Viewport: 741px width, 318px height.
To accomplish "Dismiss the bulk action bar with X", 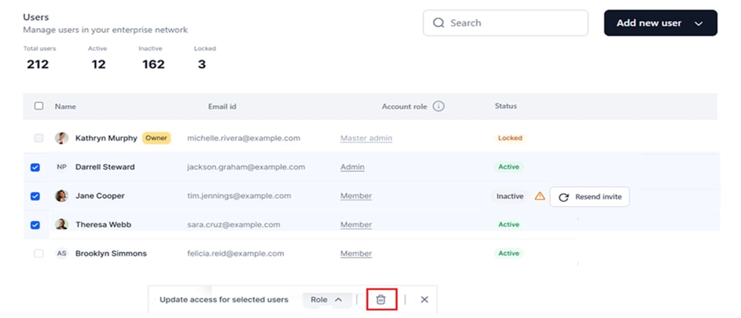I will pos(424,300).
